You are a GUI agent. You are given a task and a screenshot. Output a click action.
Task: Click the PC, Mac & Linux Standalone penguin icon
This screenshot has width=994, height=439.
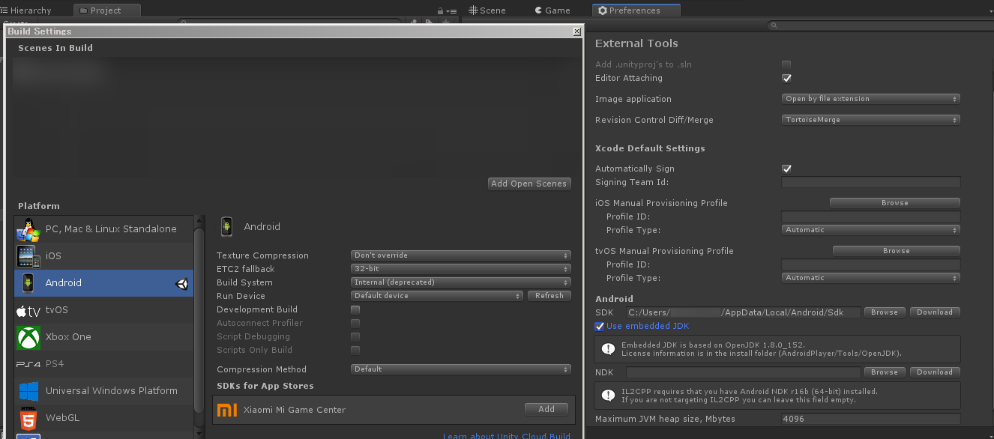click(28, 228)
